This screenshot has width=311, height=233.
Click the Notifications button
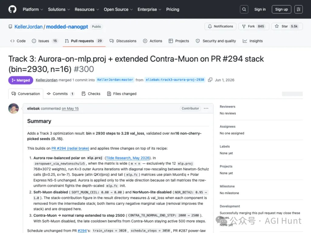(x=220, y=26)
